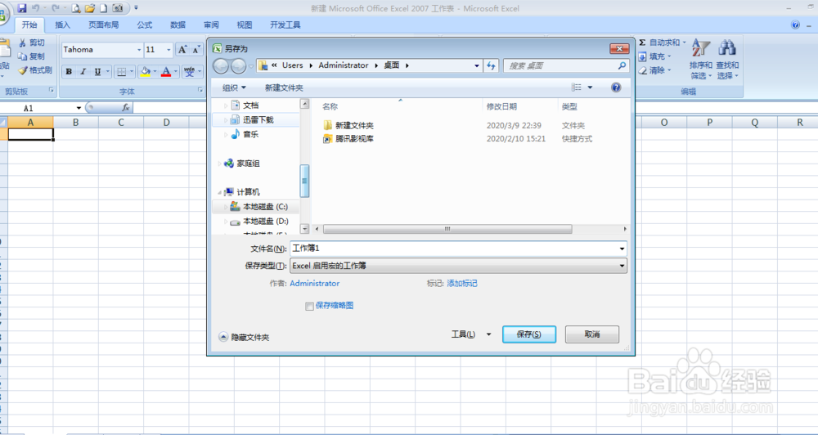Click the 自动求和 AutoSum sigma
This screenshot has width=818, height=435.
point(662,43)
